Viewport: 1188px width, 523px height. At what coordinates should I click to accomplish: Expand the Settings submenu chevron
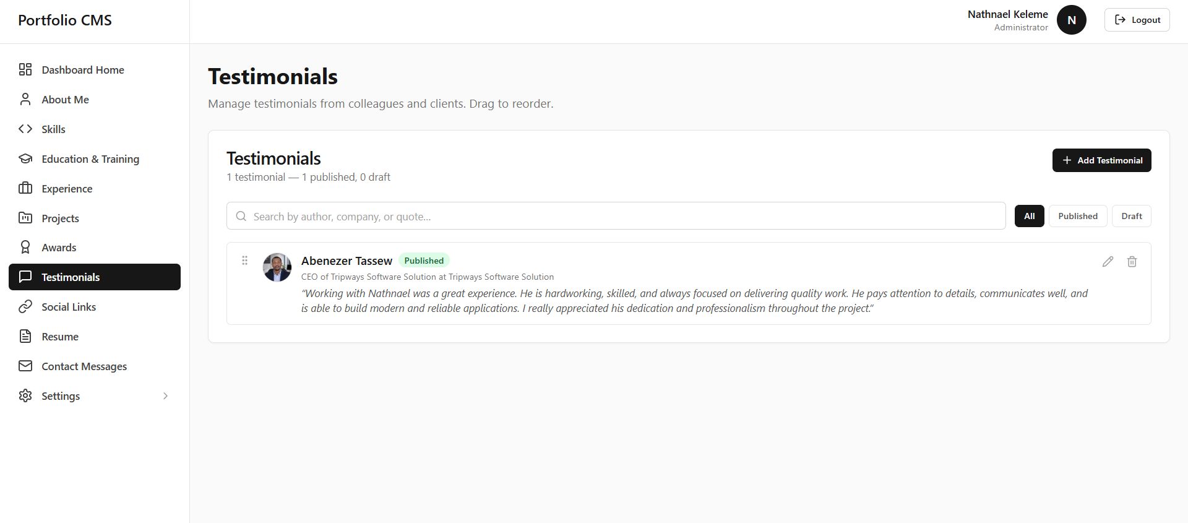pyautogui.click(x=165, y=395)
